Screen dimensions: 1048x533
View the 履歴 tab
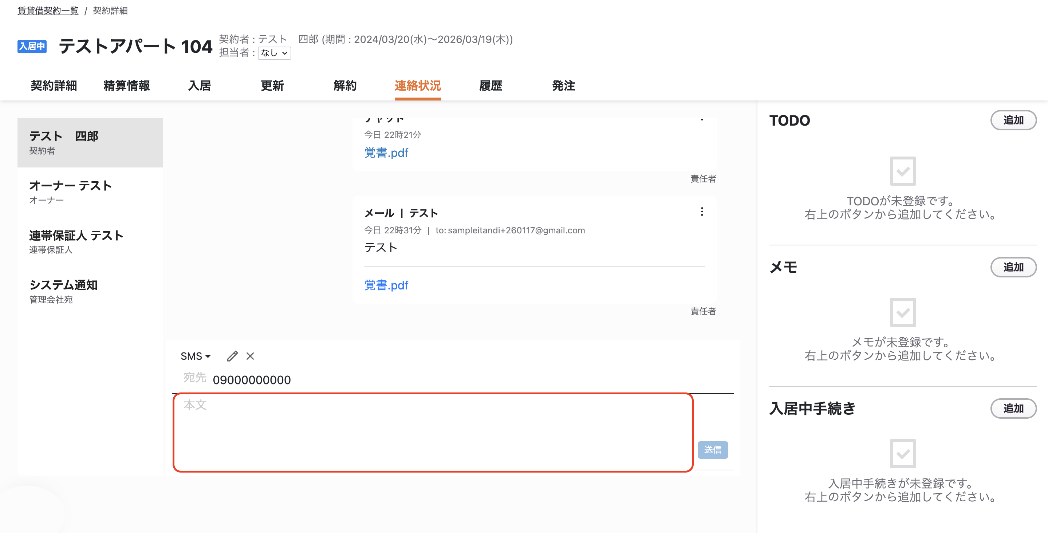click(490, 86)
